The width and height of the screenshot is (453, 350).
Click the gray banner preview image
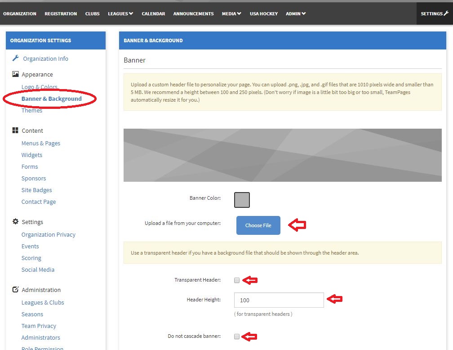[283, 155]
